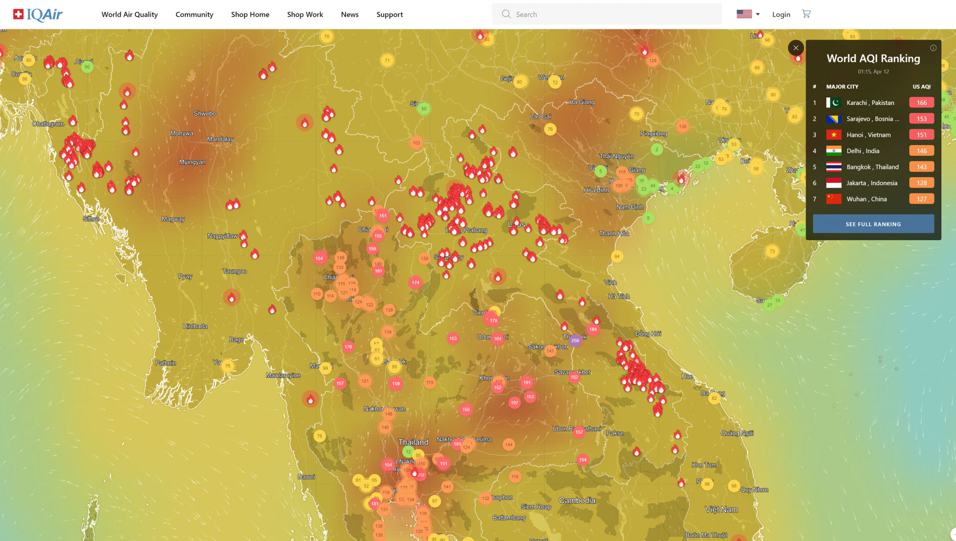The width and height of the screenshot is (956, 541).
Task: Click Pakistan flag icon
Action: coord(834,103)
